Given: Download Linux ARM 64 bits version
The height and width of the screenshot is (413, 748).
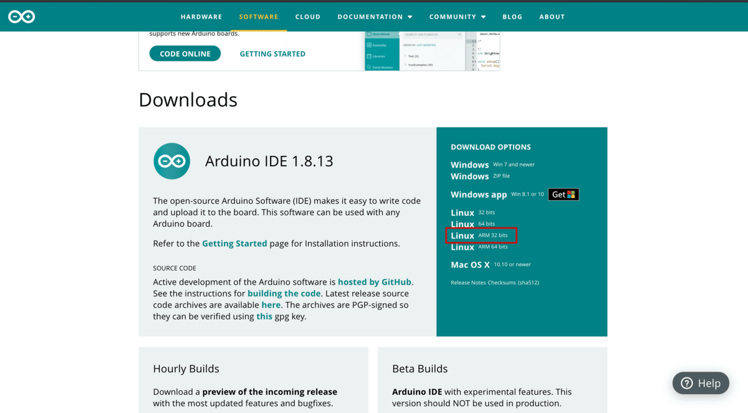Looking at the screenshot, I should (x=479, y=247).
